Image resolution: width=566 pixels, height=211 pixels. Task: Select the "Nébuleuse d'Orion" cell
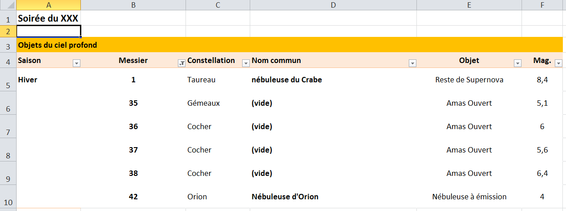(285, 197)
